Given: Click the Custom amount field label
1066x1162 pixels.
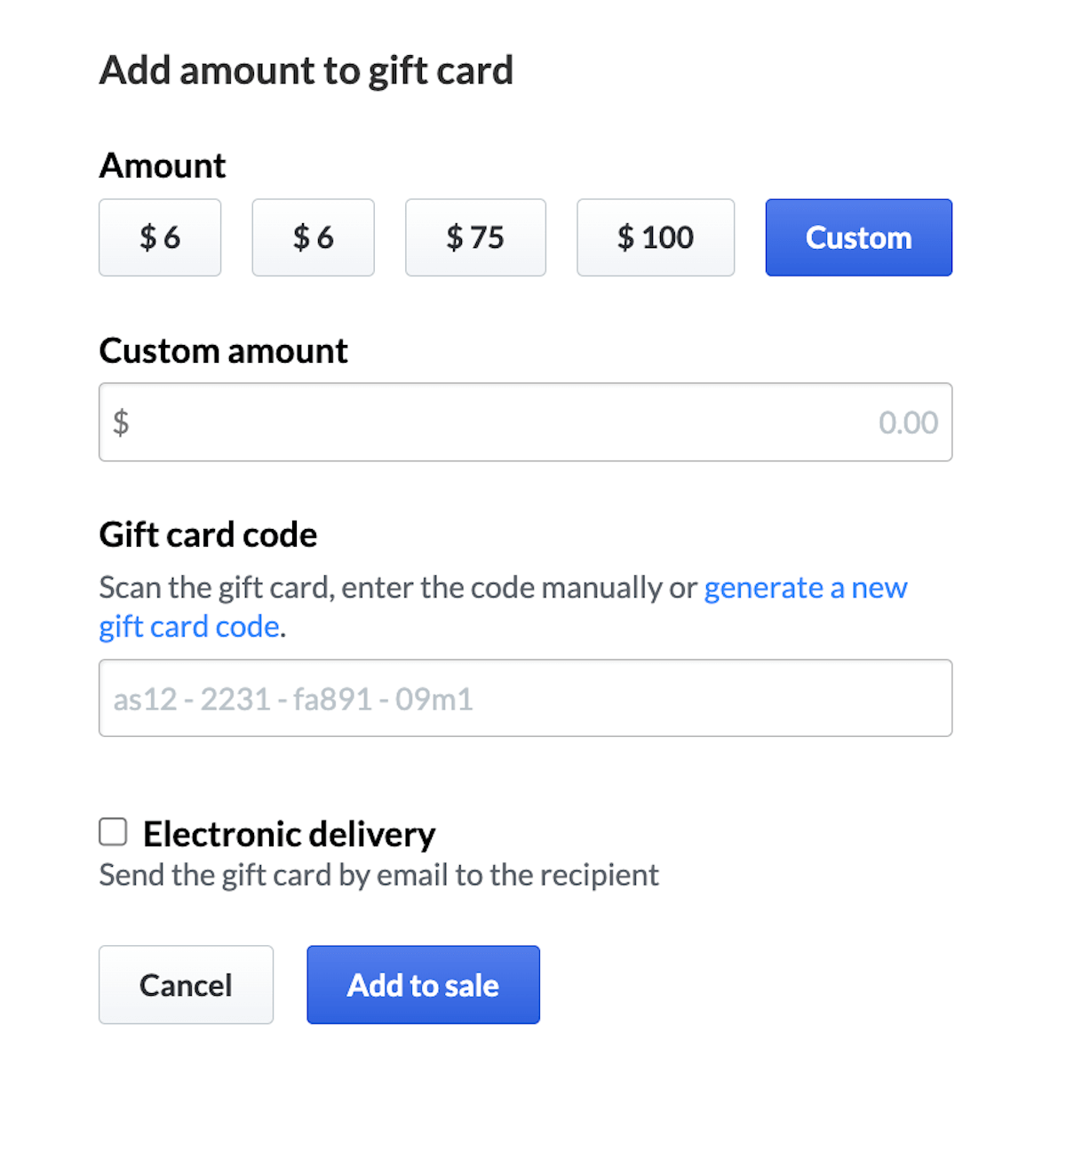Looking at the screenshot, I should click(x=223, y=351).
